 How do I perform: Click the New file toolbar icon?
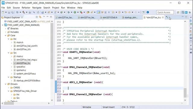(3, 12)
